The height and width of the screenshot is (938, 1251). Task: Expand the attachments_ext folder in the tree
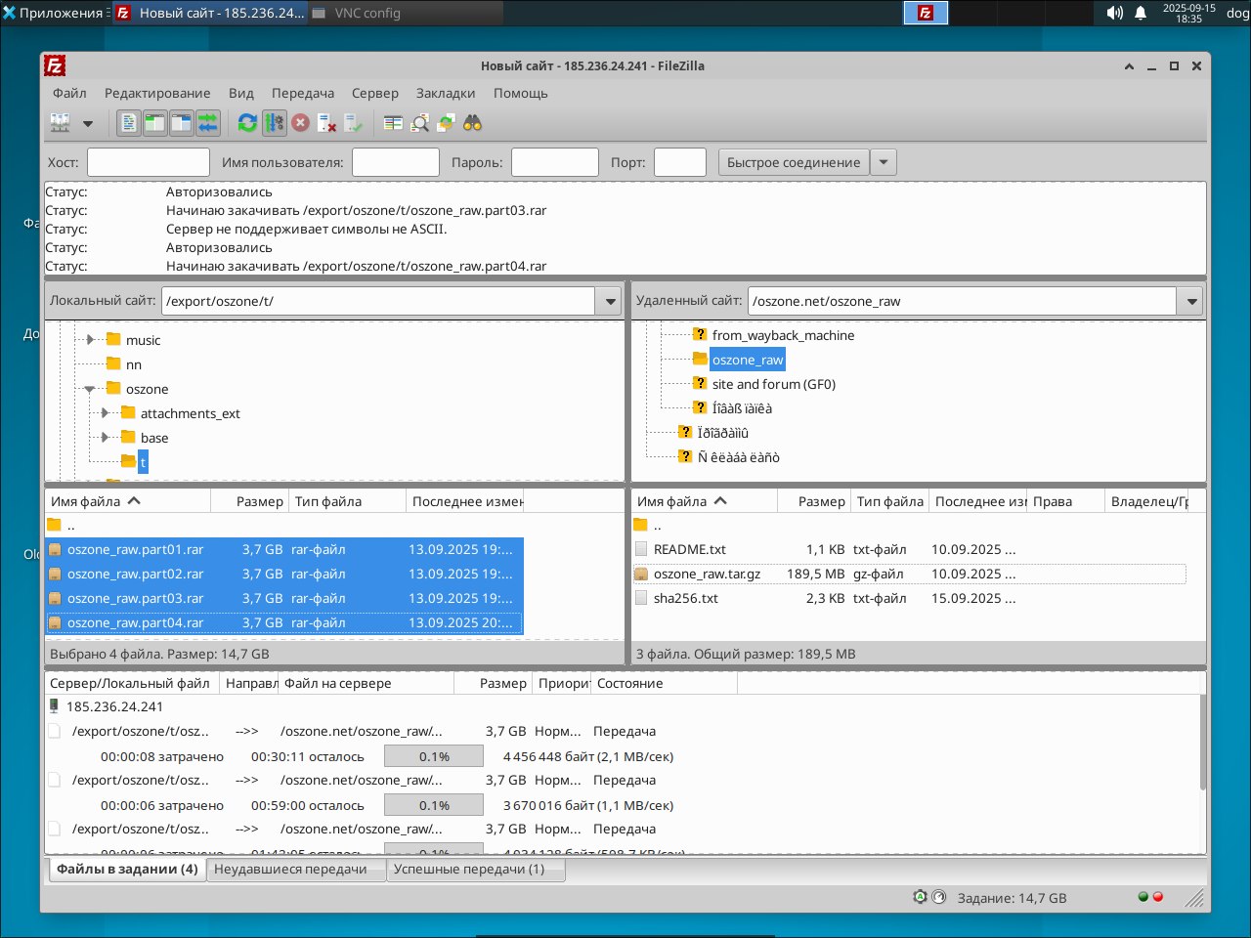[x=106, y=413]
